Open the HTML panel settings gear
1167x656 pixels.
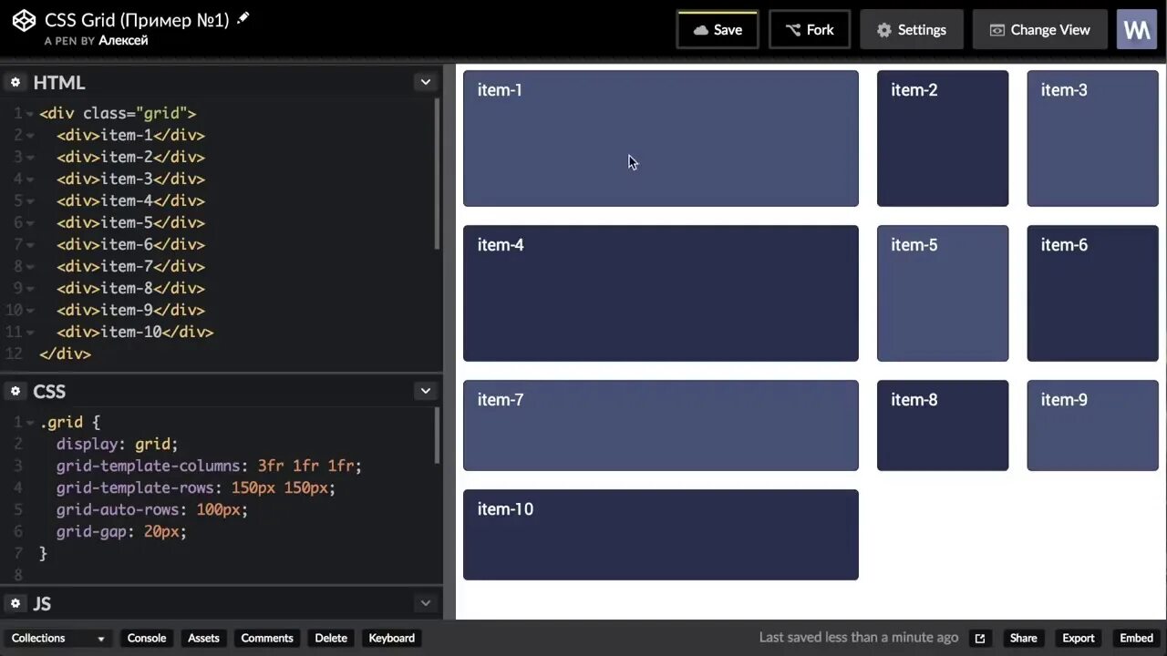coord(15,82)
